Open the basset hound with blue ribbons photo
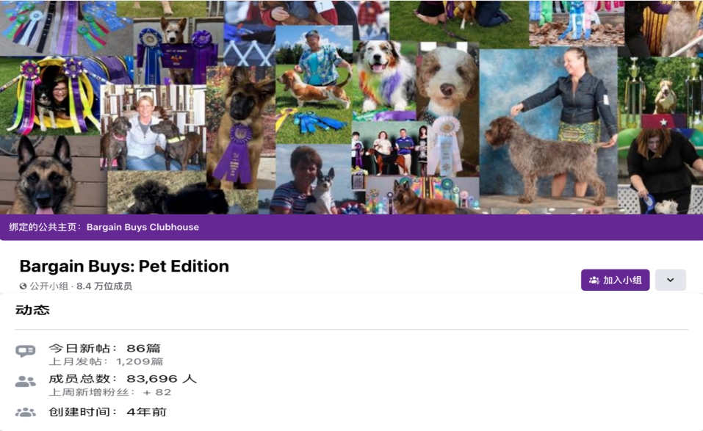The image size is (703, 431). (x=314, y=84)
